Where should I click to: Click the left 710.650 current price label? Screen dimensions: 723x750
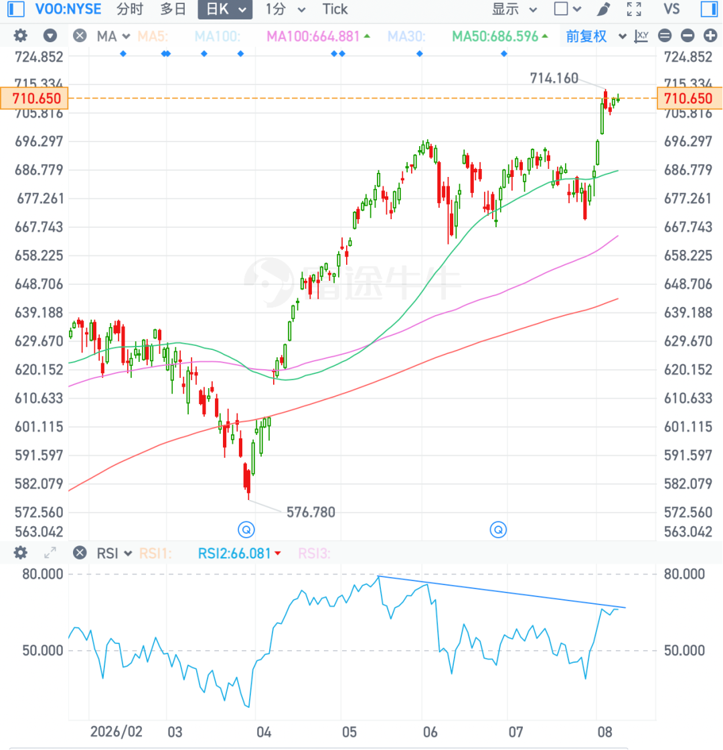pyautogui.click(x=35, y=99)
